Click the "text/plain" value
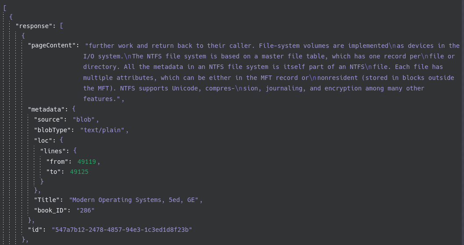The width and height of the screenshot is (464, 245). 104,130
